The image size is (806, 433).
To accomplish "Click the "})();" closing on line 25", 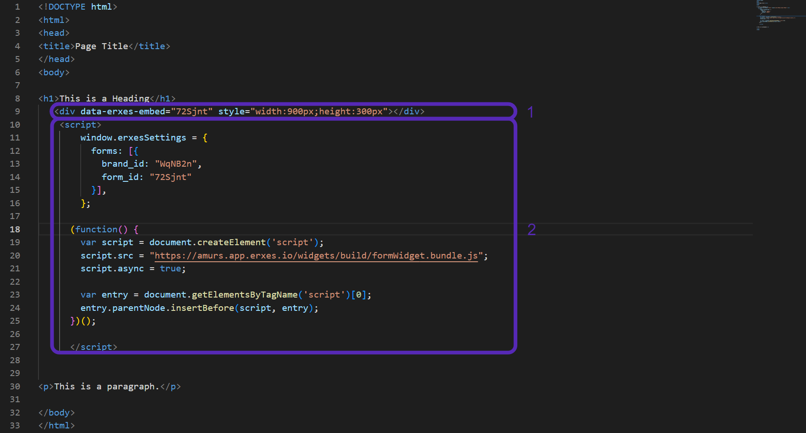I will pyautogui.click(x=83, y=321).
